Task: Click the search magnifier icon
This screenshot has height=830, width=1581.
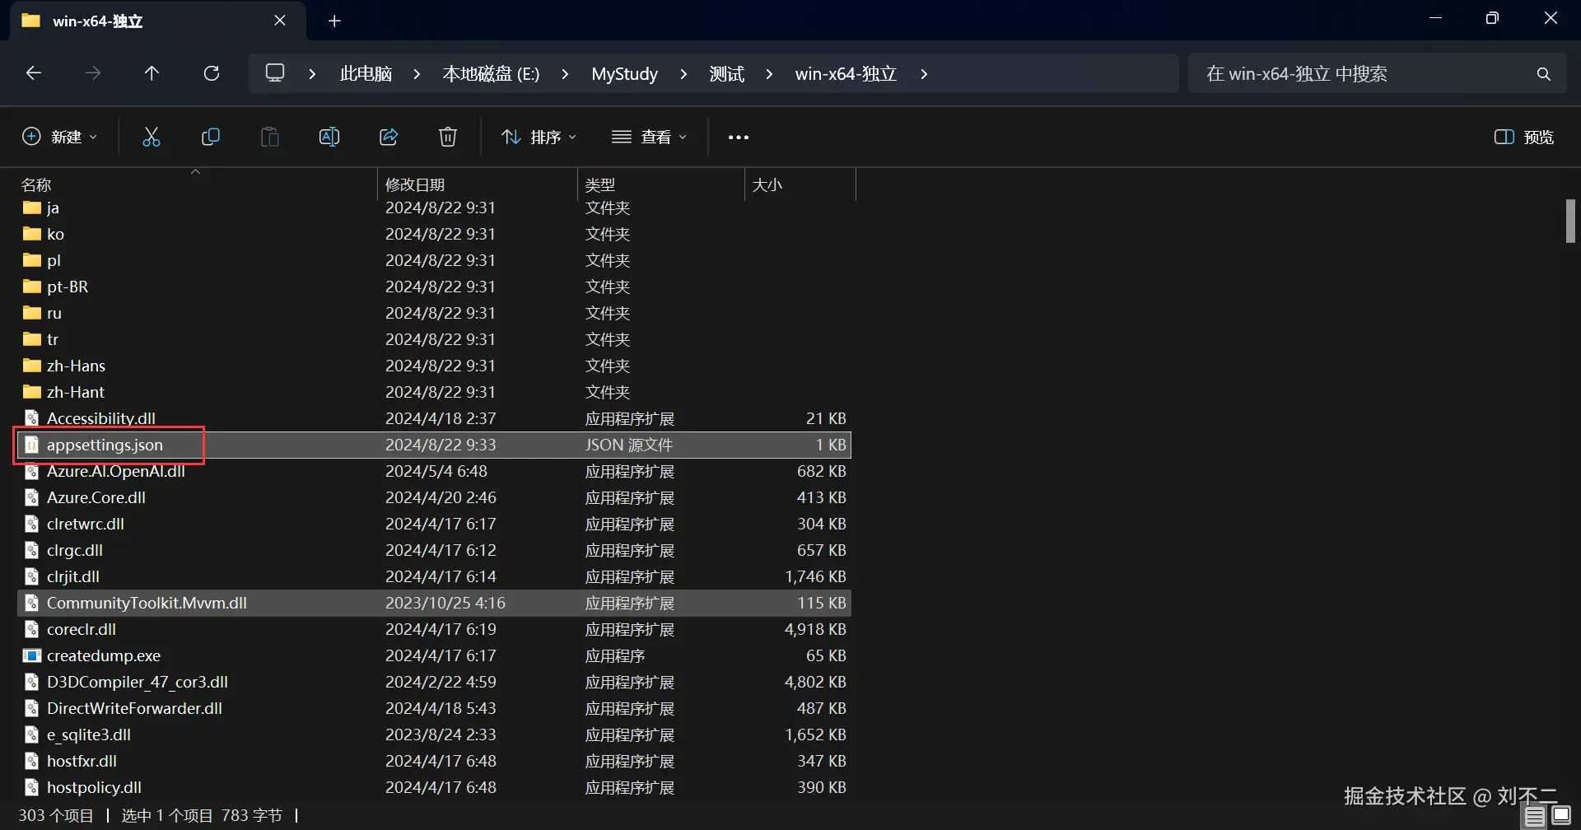Action: tap(1544, 74)
